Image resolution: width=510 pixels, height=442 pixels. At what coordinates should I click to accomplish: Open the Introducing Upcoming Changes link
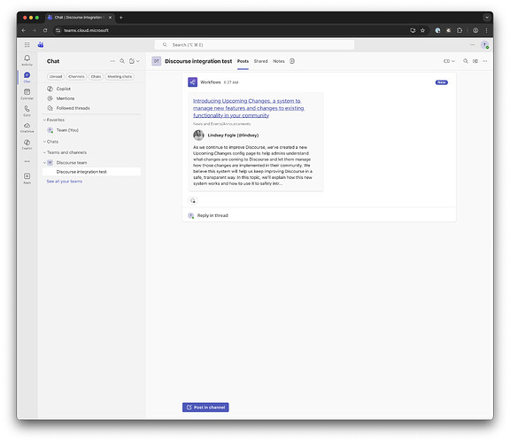click(x=248, y=108)
